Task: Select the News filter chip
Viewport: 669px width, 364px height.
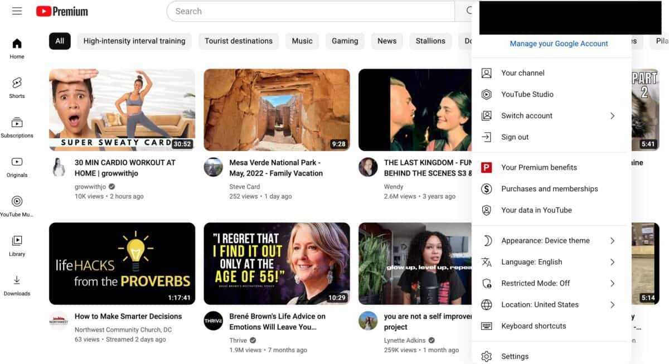Action: click(x=387, y=41)
